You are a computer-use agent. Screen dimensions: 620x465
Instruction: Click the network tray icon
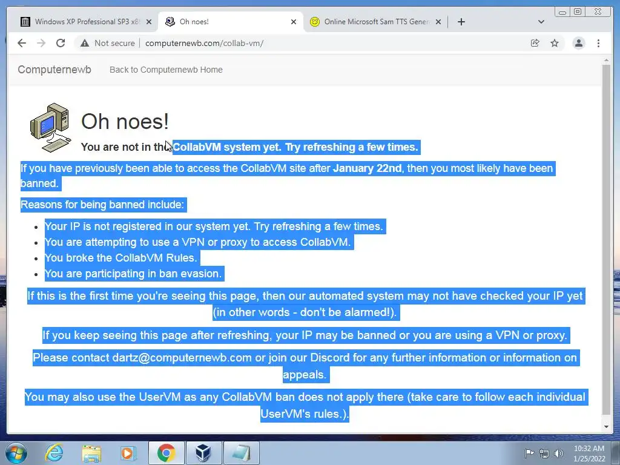[544, 453]
